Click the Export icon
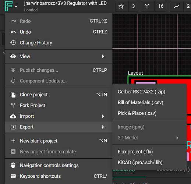Image resolution: width=191 pixels, height=184 pixels. 13,127
